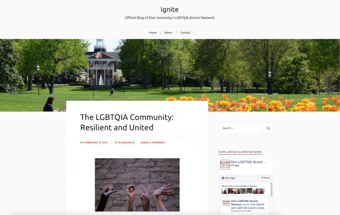Click the Elon LGBTQIA logo in Facebook widget
Screen dimensions: 340x215
[x=225, y=164]
